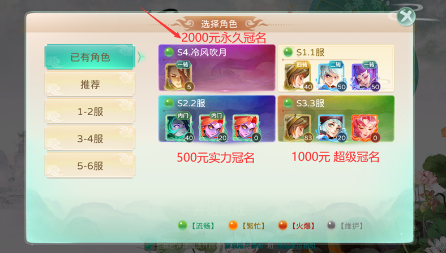
Task: Choose the green-haired 内门 level 40 character
Action: point(179,127)
